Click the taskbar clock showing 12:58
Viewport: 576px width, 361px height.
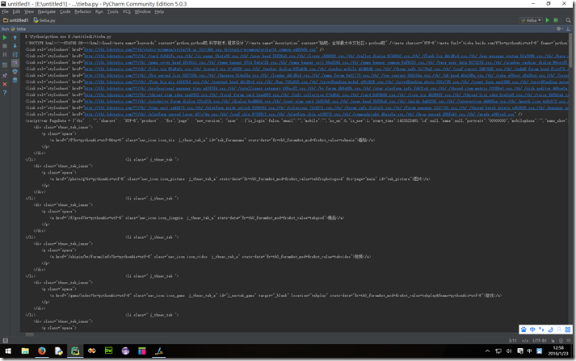click(x=558, y=351)
